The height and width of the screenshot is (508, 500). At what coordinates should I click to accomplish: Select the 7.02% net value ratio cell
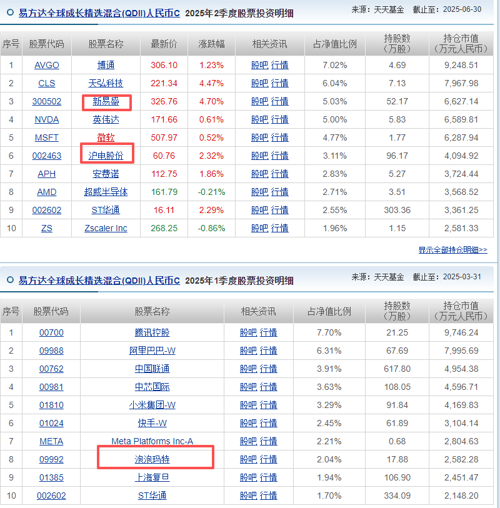coord(335,65)
